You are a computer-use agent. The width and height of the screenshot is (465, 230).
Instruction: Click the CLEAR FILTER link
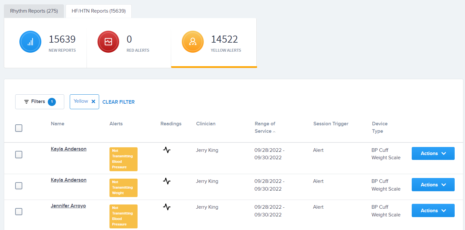click(x=118, y=102)
